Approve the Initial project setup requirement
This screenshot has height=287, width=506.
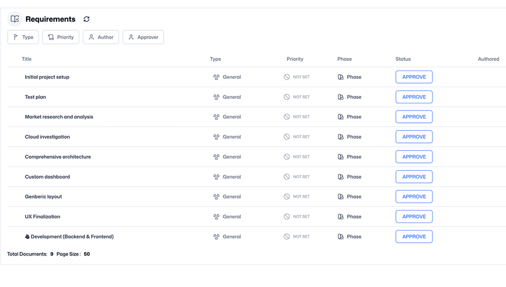414,77
